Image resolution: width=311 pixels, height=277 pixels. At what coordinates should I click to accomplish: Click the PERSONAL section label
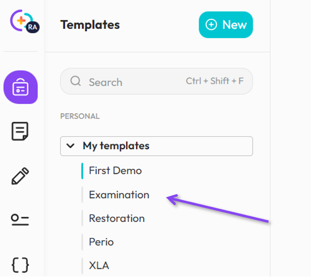pyautogui.click(x=80, y=116)
